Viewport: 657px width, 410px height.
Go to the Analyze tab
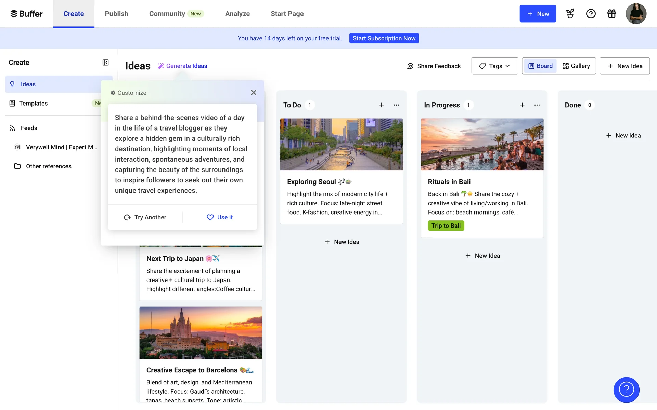tap(237, 14)
